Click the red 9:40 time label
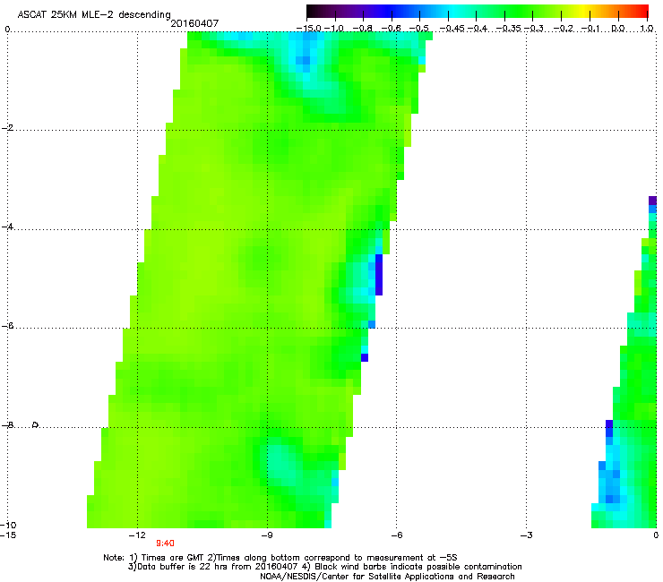Viewport: 663px width, 582px height. tap(165, 543)
